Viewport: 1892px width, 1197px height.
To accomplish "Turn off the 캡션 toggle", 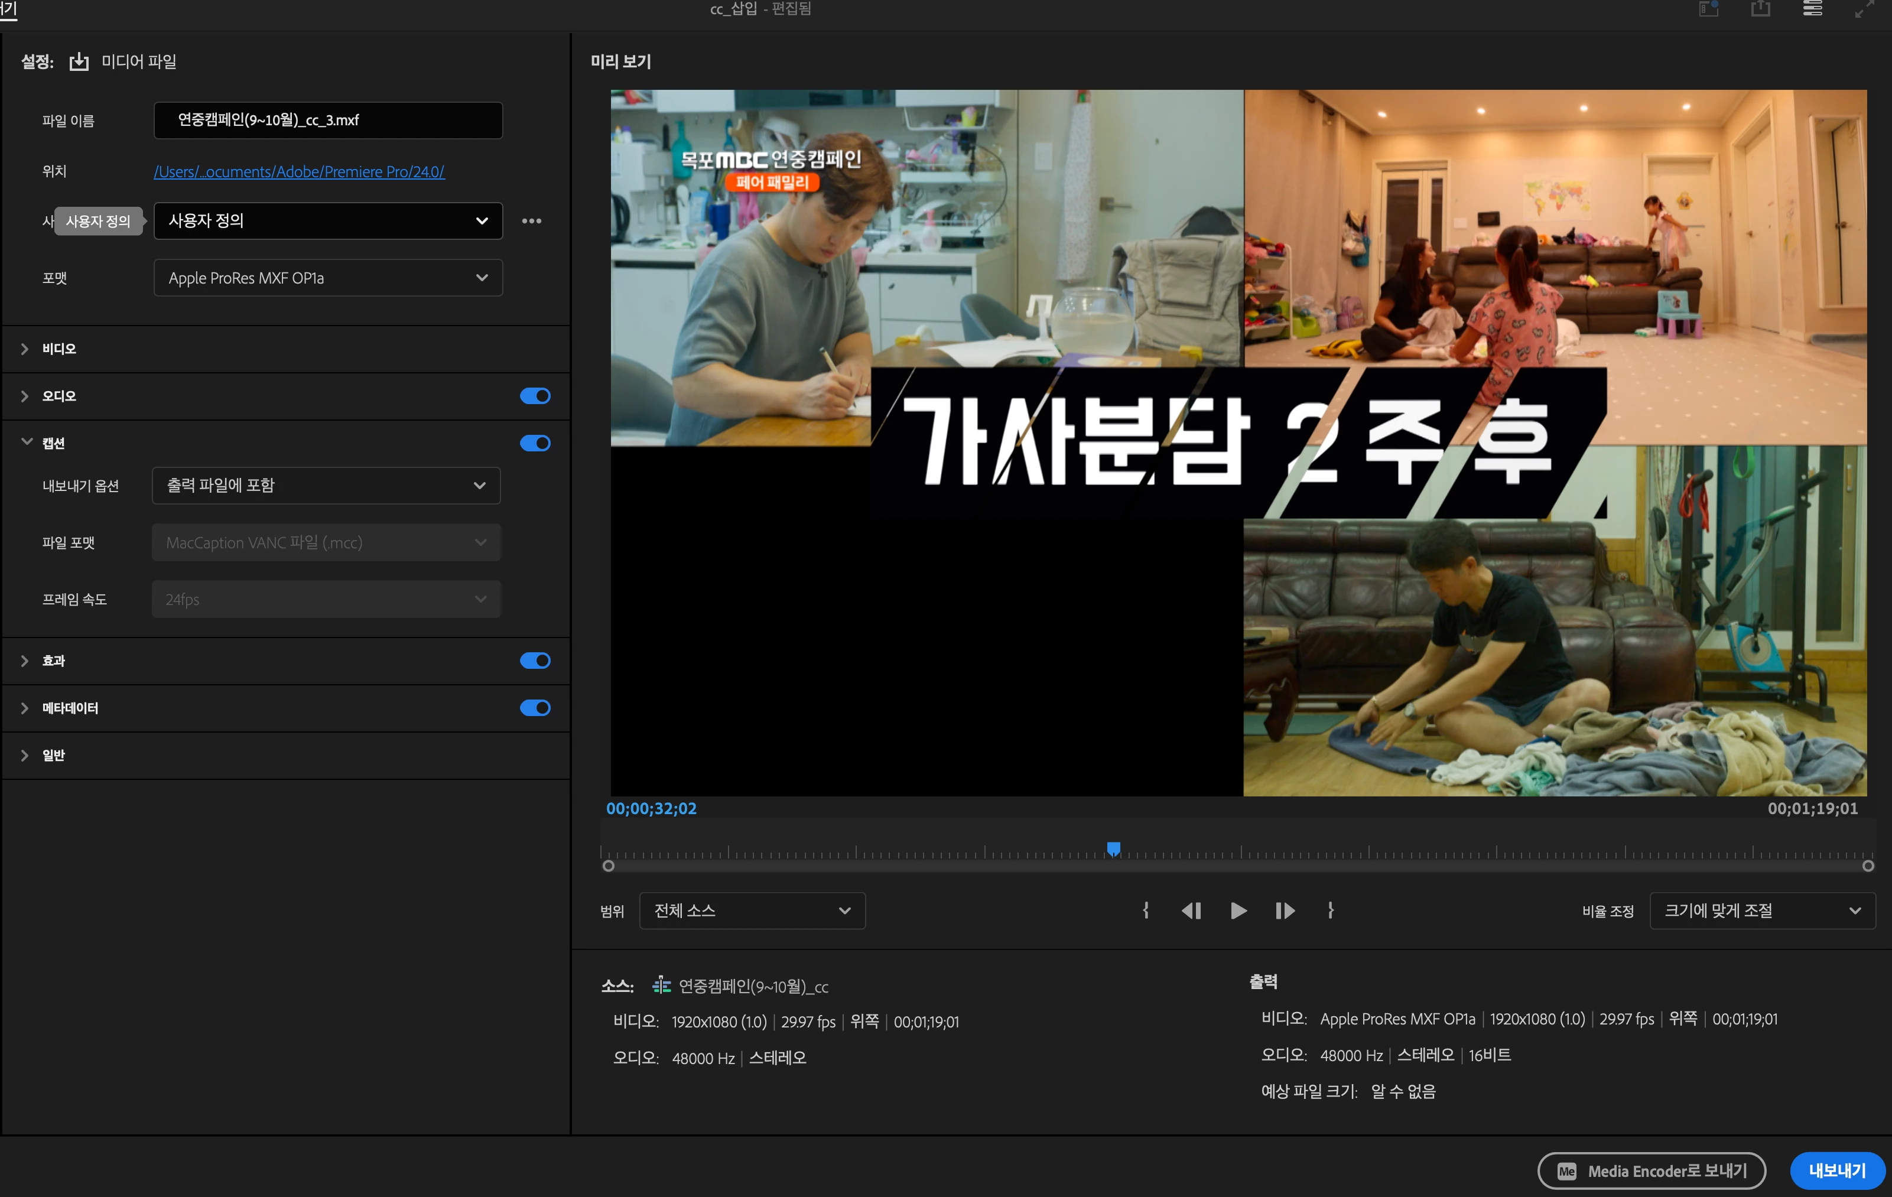I will pos(535,443).
